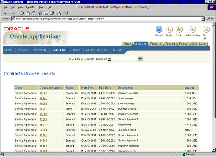
Task: Open the Edit menu
Action: 13,7
